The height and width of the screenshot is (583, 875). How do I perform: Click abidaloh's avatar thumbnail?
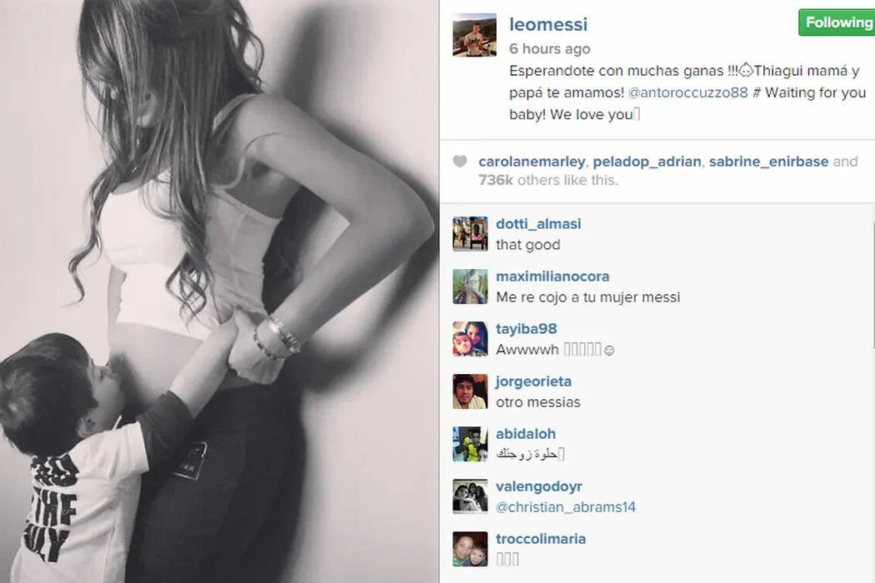[470, 444]
